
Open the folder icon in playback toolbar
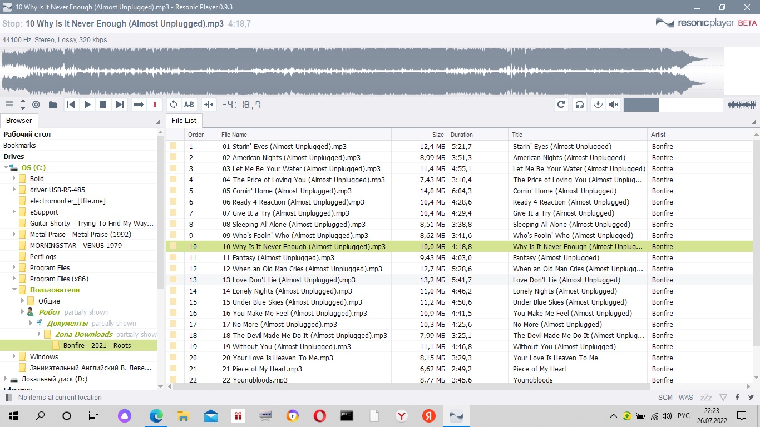point(53,105)
